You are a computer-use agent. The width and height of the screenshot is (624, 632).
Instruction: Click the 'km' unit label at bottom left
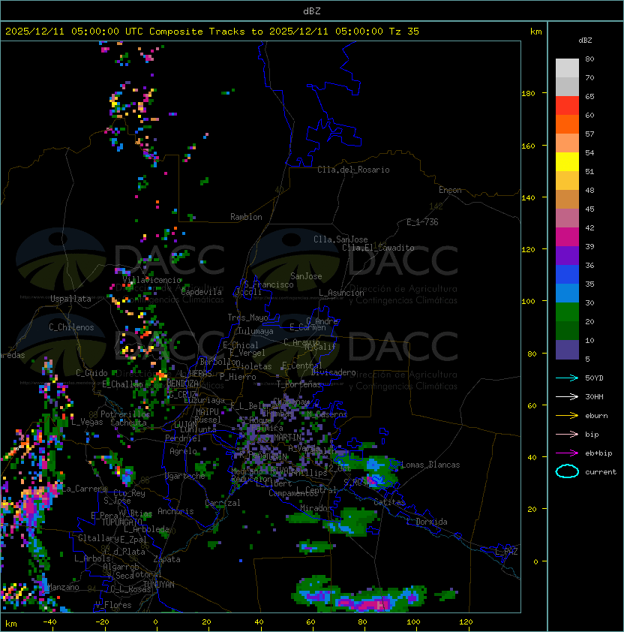[11, 624]
